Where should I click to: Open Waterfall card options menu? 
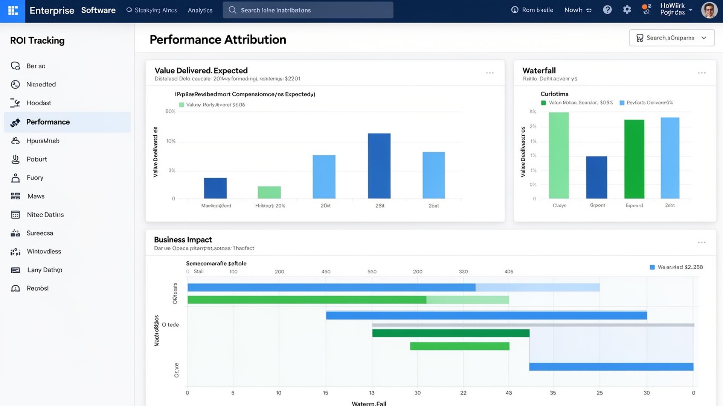(702, 73)
